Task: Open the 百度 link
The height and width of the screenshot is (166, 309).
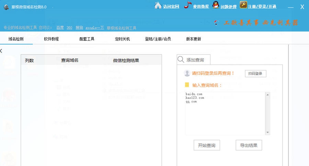Action: (60, 28)
